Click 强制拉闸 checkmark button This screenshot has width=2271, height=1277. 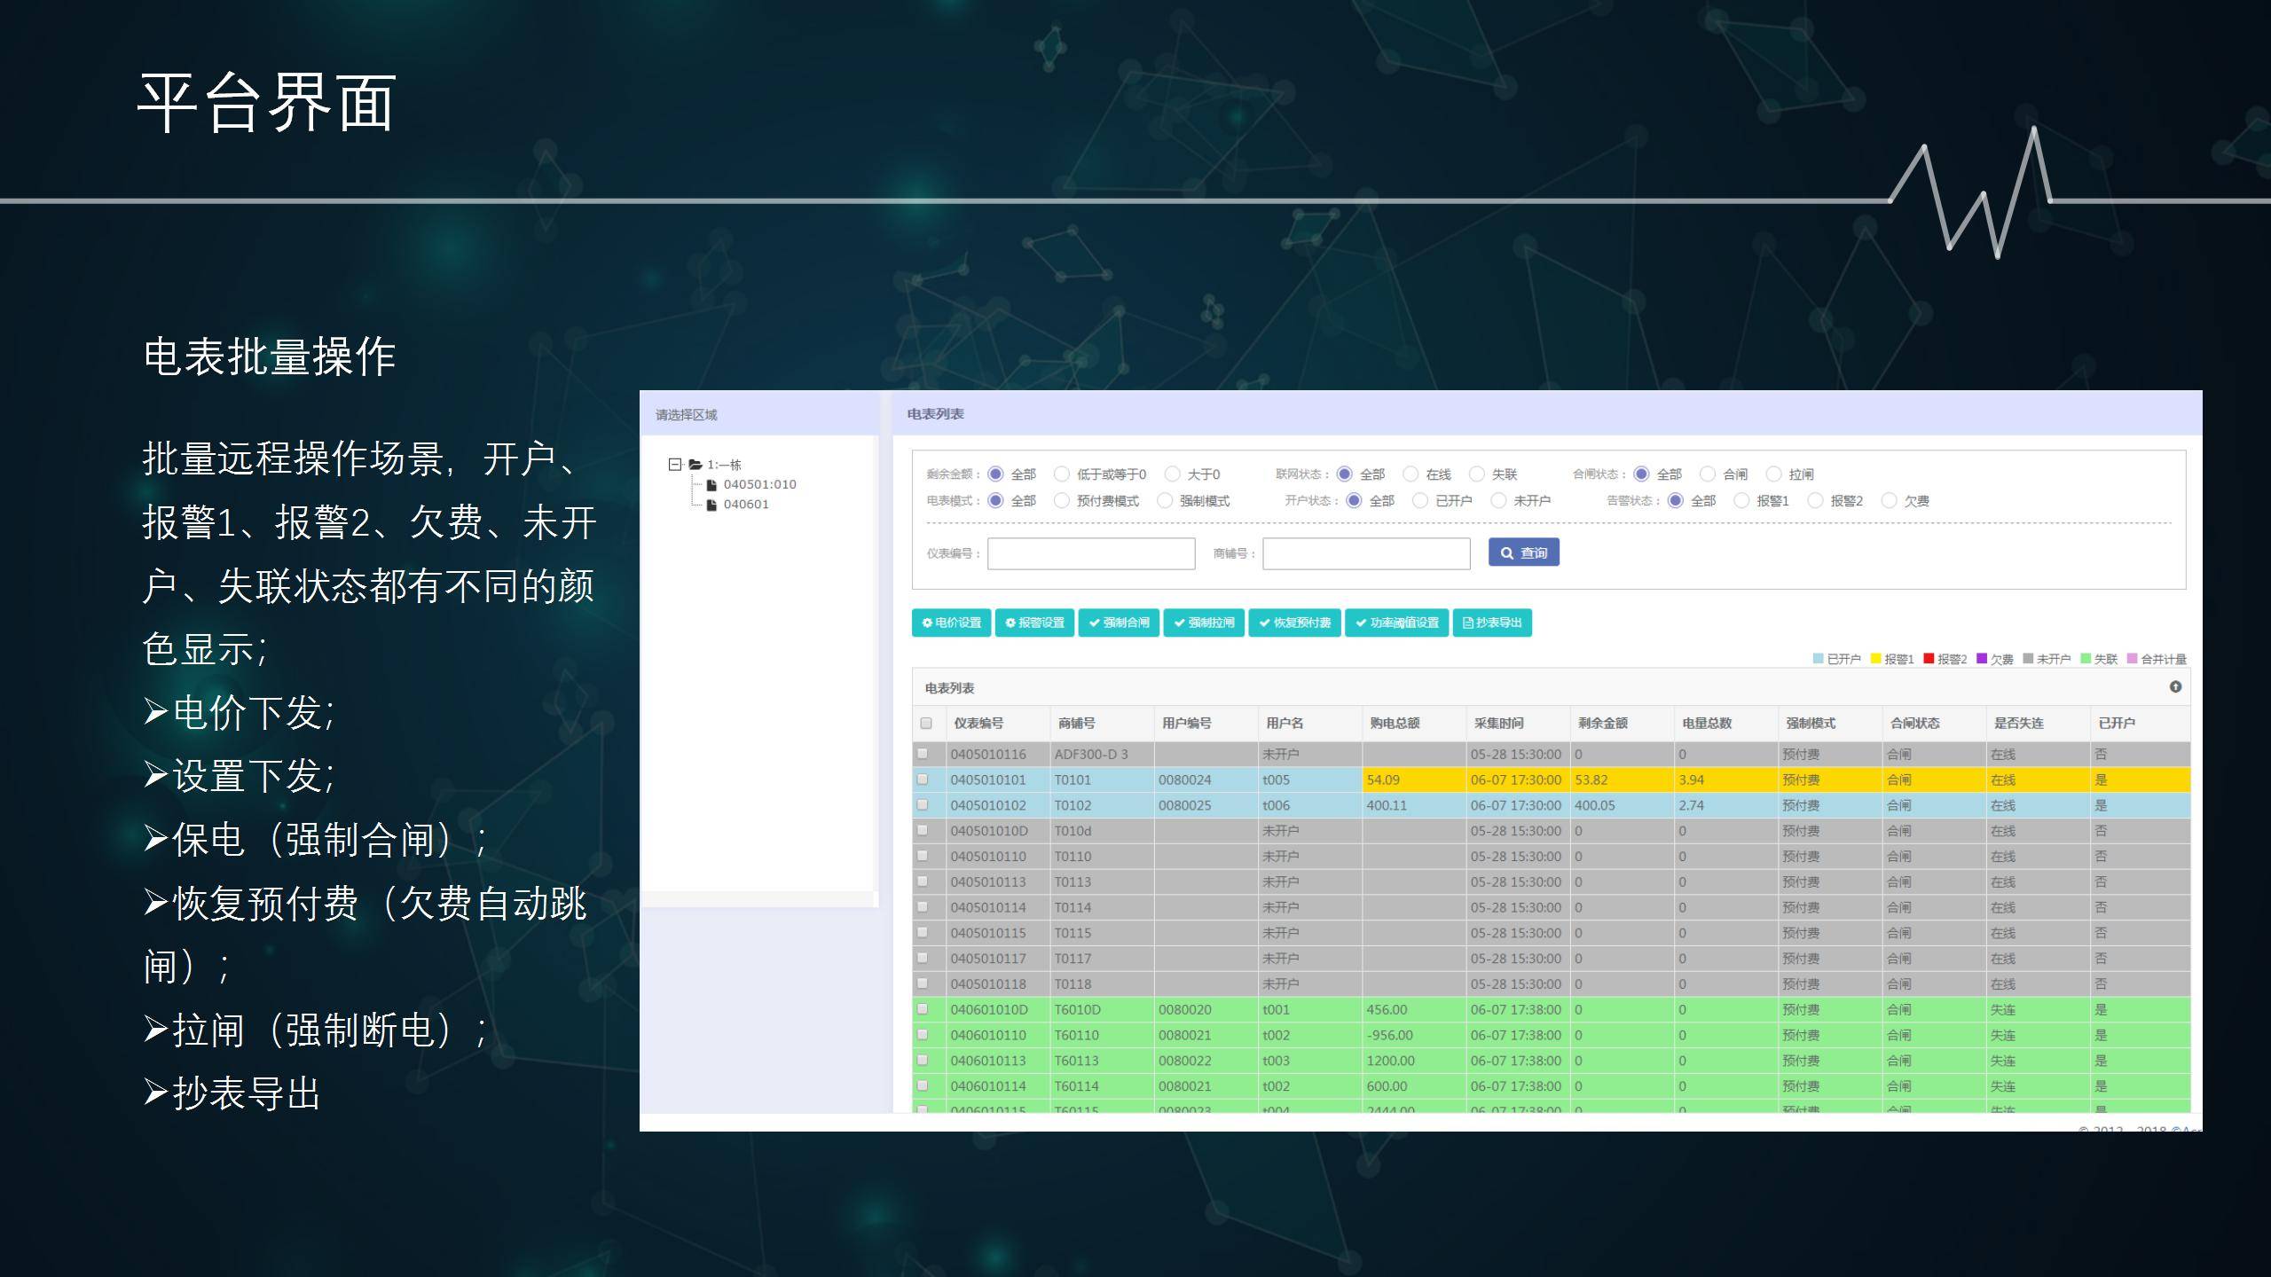coord(1204,623)
